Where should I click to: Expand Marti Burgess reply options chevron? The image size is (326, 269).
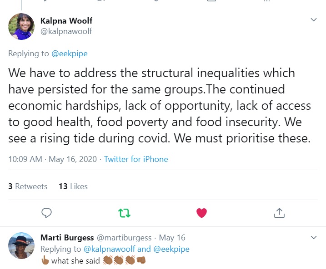(313, 237)
